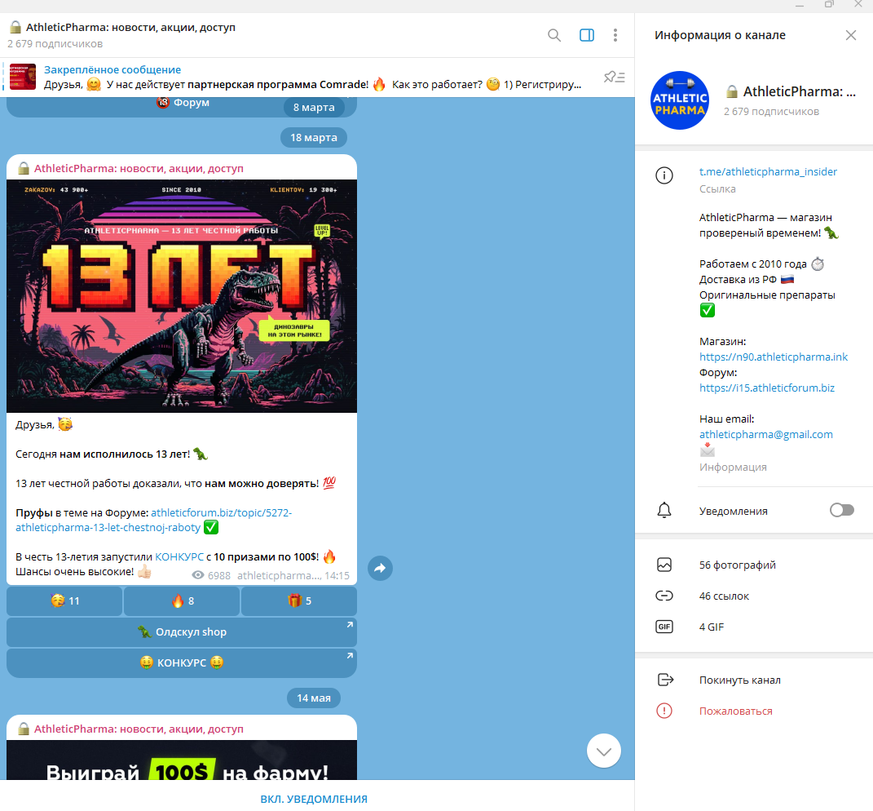Click Пожаловаться to report the channel
Viewport: 873px width, 811px height.
(735, 711)
